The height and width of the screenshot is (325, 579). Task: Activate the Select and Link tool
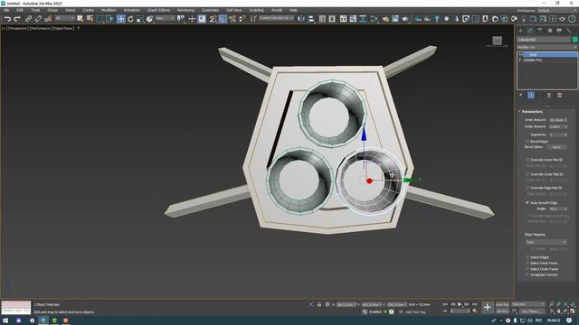[28, 19]
